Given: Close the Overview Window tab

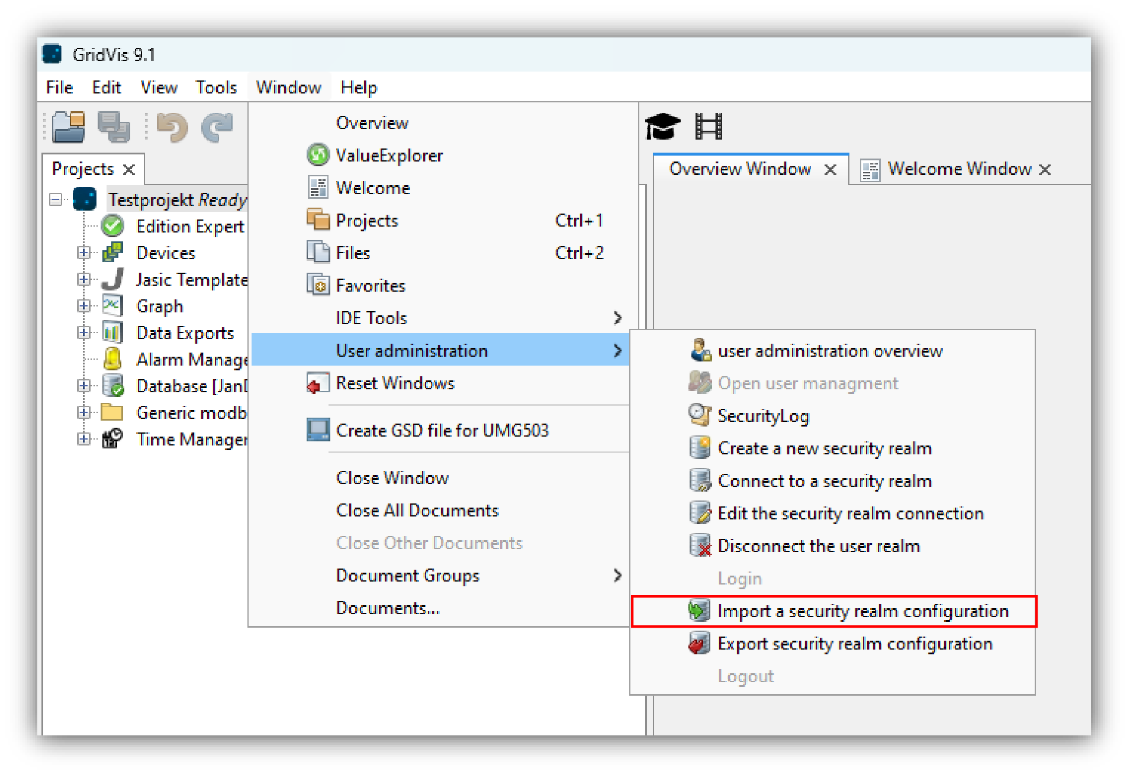Looking at the screenshot, I should click(x=831, y=169).
